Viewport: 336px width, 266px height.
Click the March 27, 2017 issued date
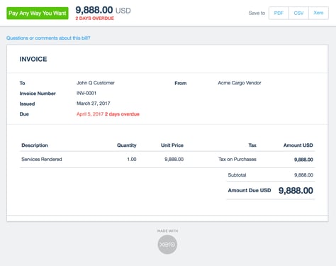[94, 104]
